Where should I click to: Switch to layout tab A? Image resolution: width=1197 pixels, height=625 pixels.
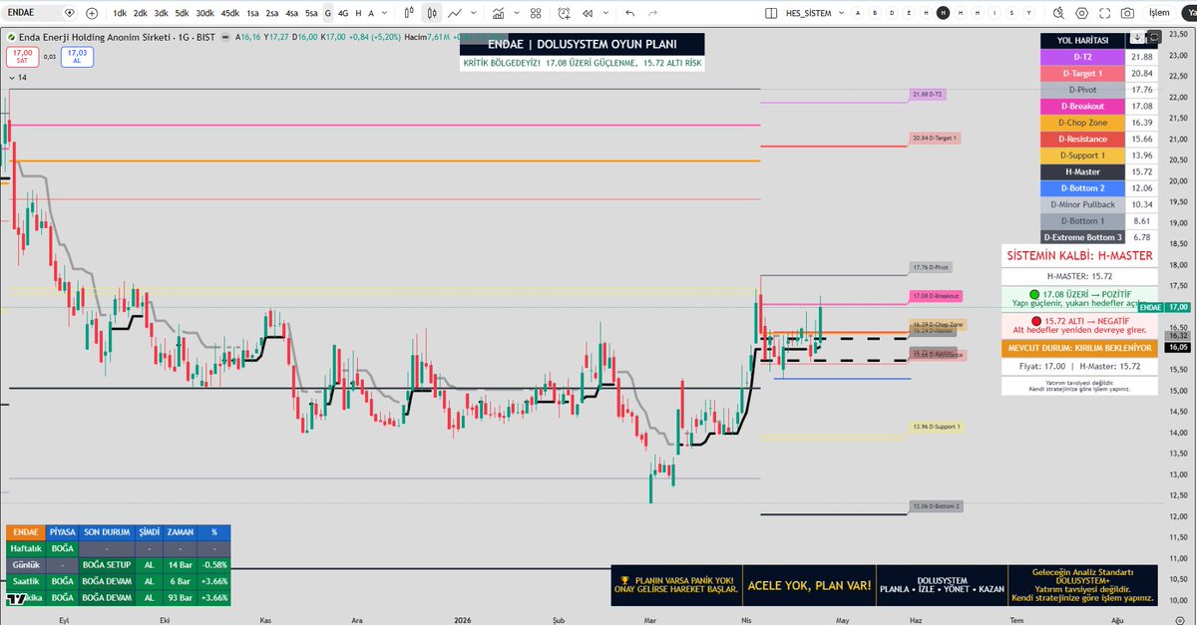[x=860, y=14]
